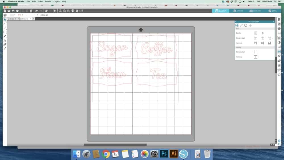Space the selection vertically
Screen dimensions: 284x160
(256, 57)
